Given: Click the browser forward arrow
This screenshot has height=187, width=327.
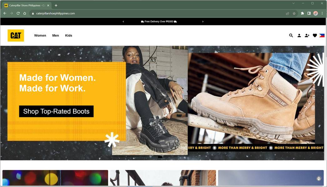Looking at the screenshot, I should pyautogui.click(x=12, y=13).
